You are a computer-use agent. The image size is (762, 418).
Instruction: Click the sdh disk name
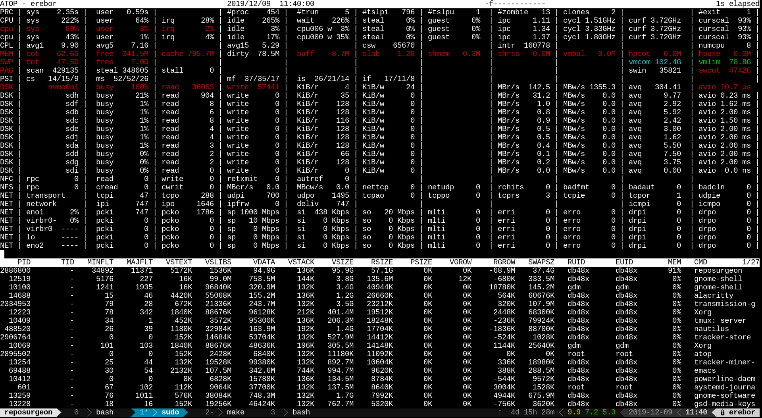pyautogui.click(x=72, y=96)
